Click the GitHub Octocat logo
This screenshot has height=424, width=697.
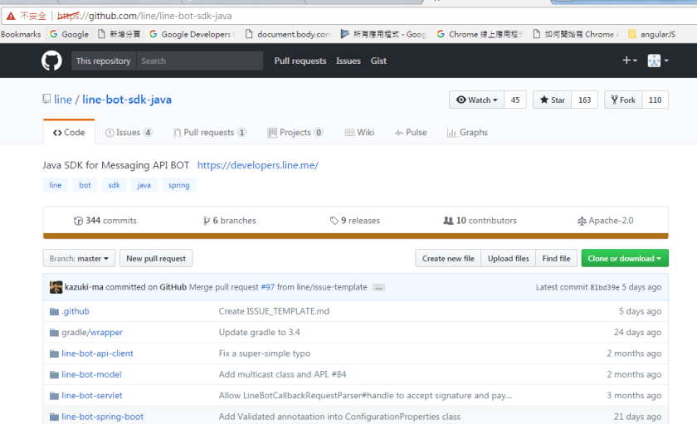pos(51,61)
